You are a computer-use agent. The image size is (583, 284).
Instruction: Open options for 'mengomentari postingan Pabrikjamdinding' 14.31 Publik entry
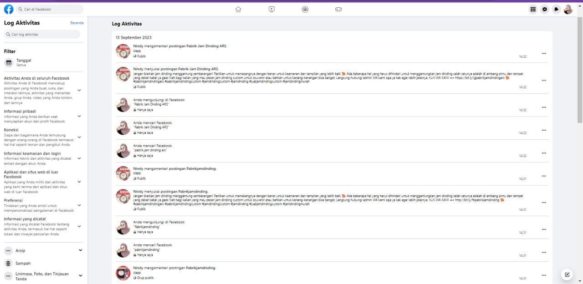click(x=544, y=176)
